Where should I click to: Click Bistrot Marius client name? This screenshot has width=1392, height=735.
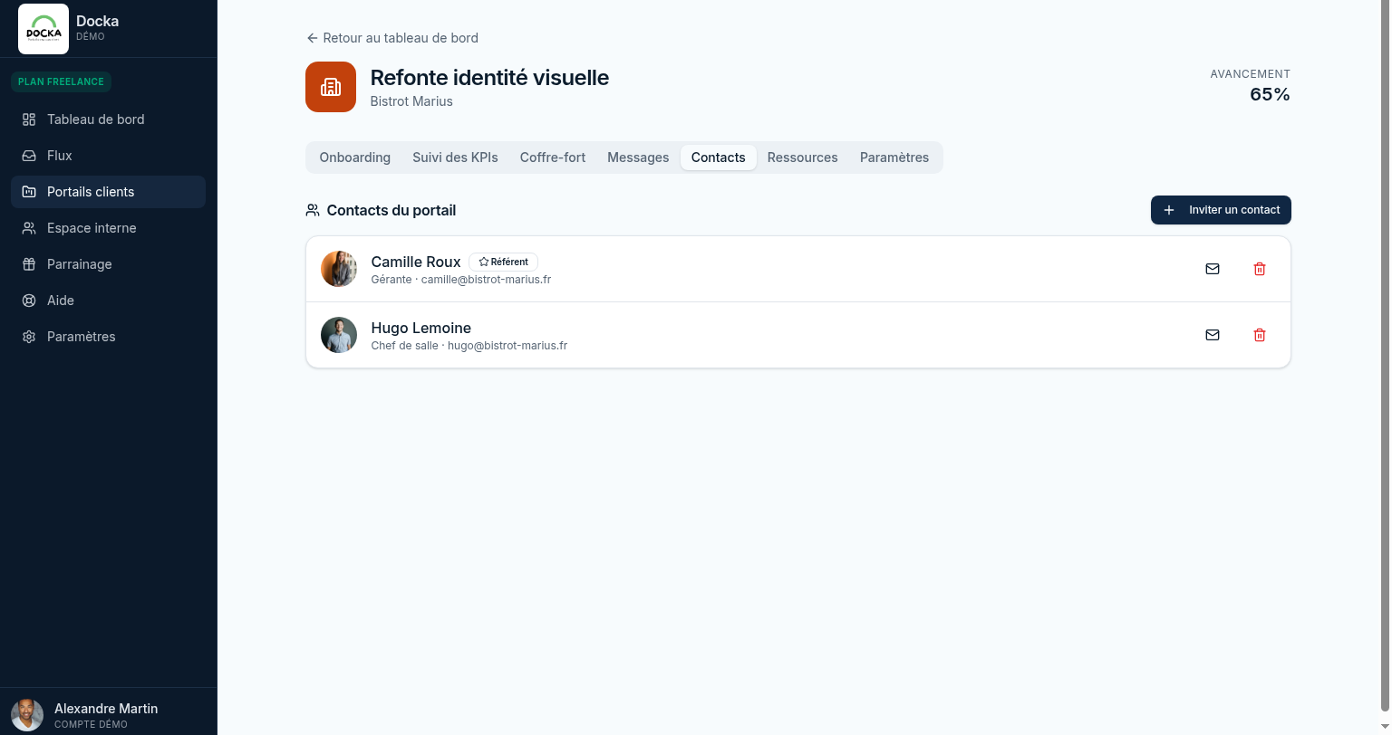[411, 101]
